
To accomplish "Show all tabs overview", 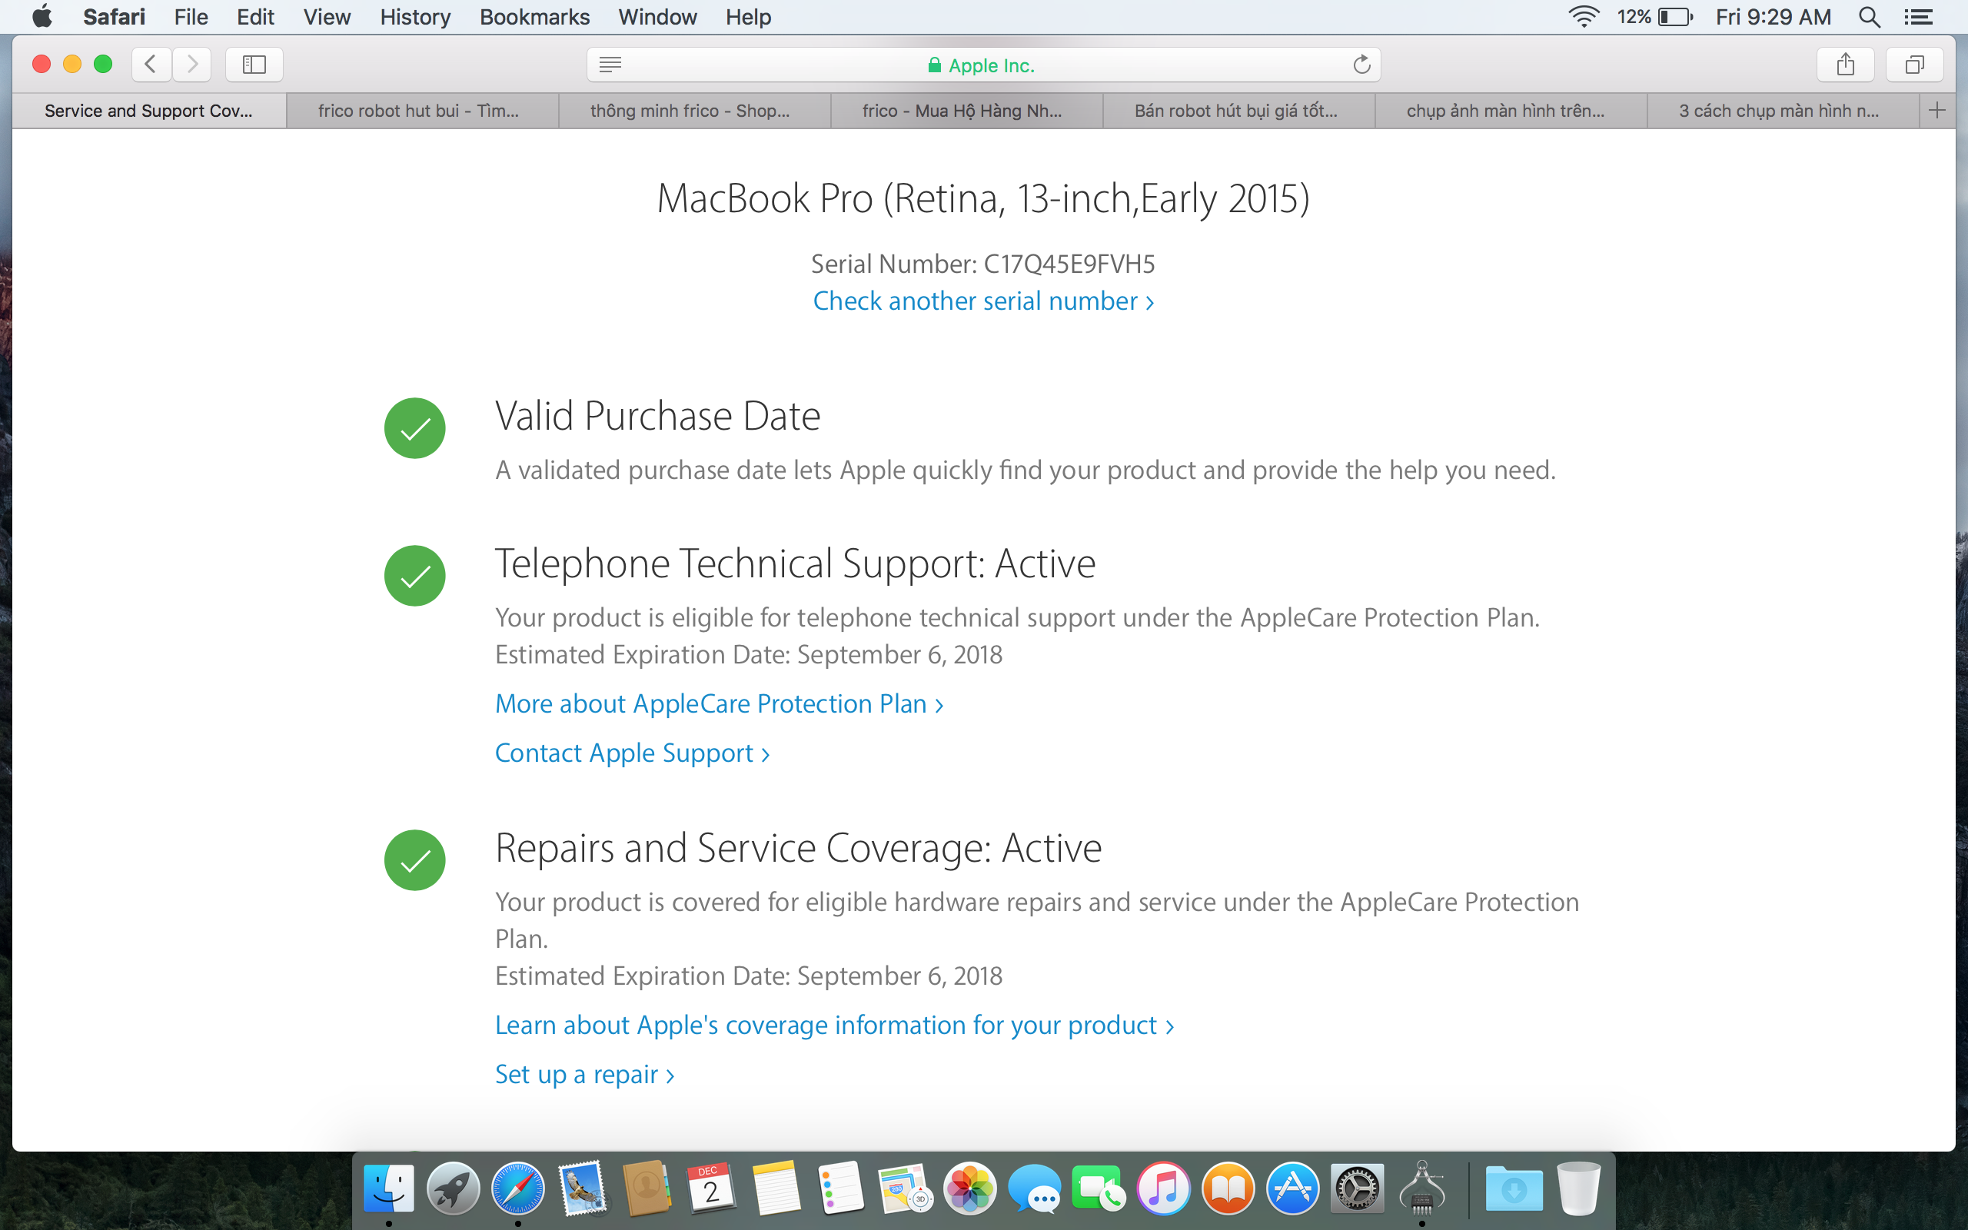I will [1914, 65].
